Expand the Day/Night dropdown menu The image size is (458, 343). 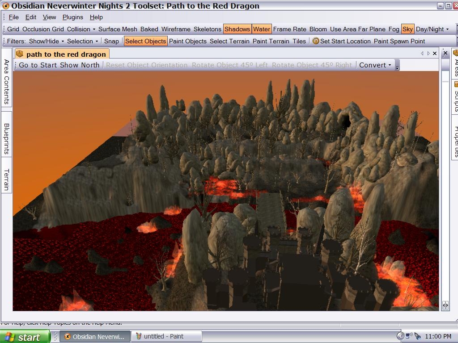coord(432,29)
